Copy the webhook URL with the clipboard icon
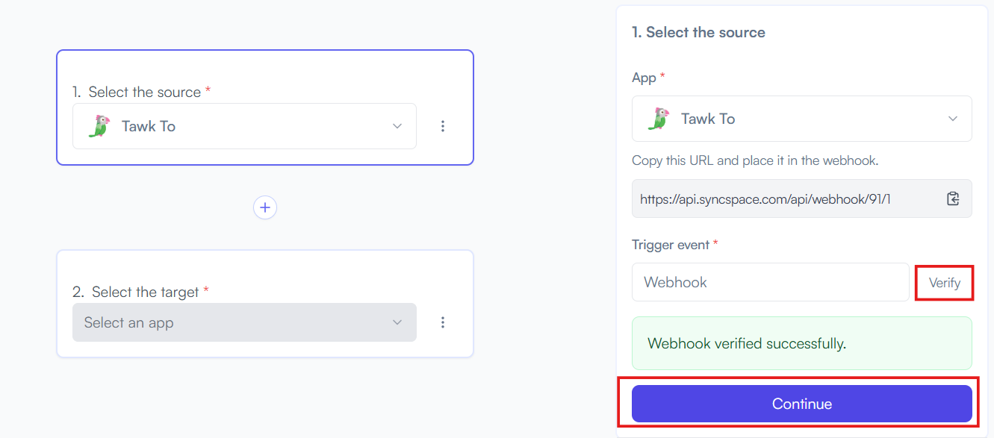994x438 pixels. (952, 198)
